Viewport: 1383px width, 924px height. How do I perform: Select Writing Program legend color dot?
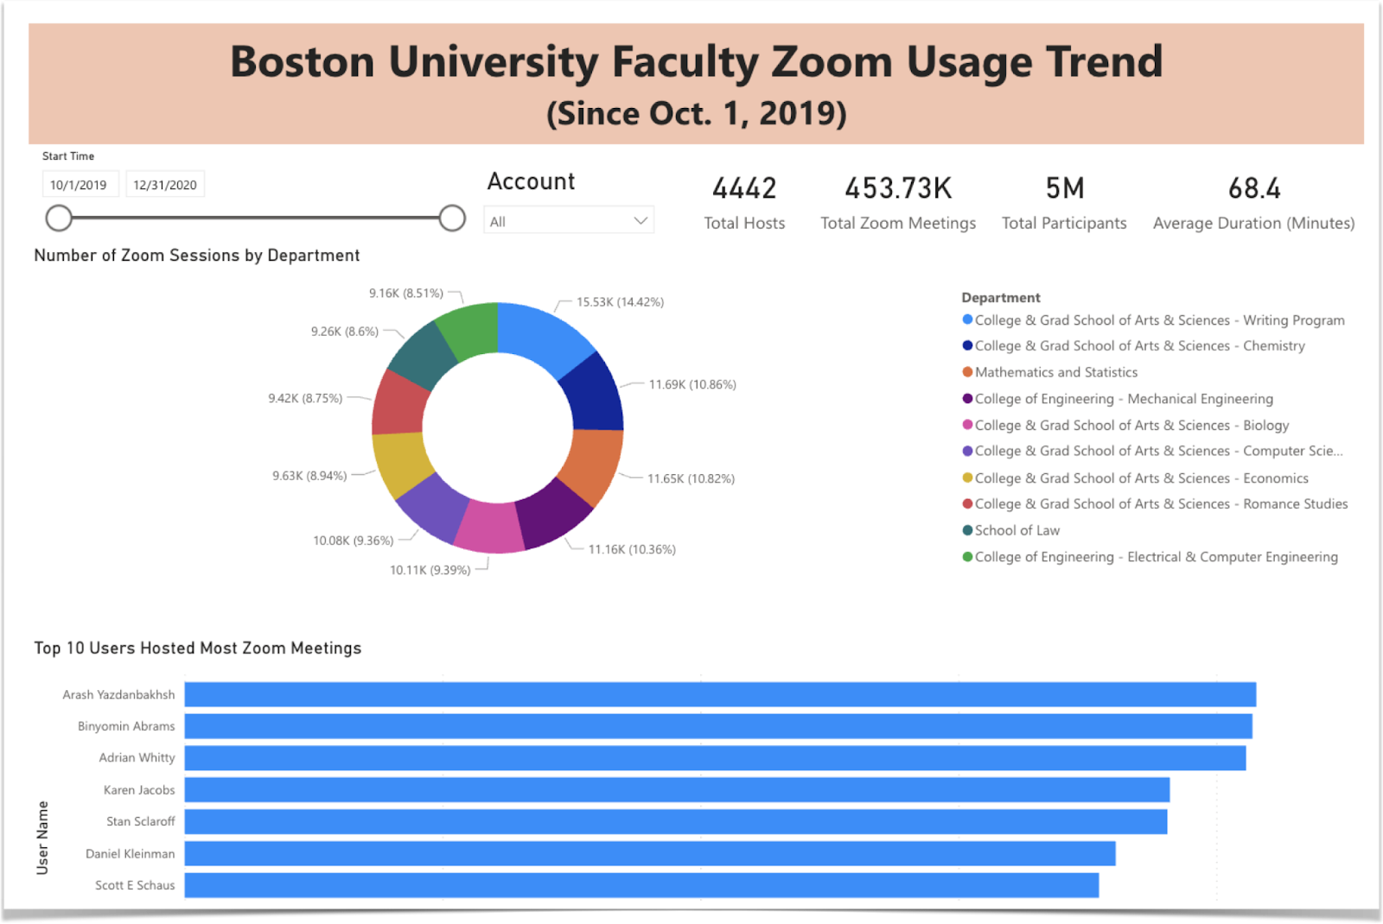point(967,320)
